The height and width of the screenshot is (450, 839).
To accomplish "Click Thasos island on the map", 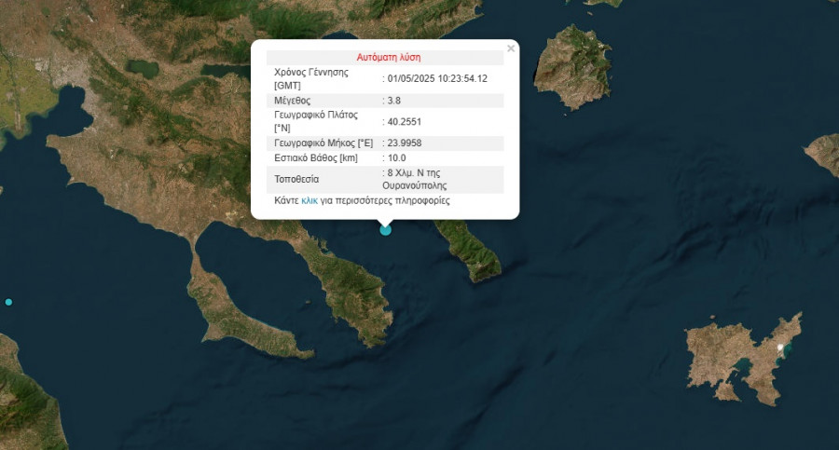I will (x=572, y=67).
